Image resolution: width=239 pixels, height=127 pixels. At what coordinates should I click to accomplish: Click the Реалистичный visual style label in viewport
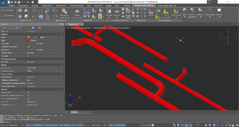click(x=99, y=28)
